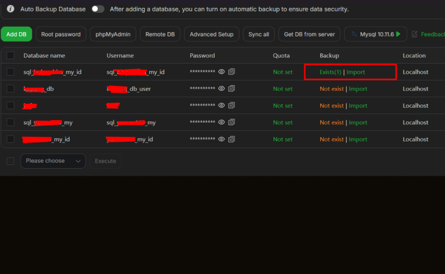Copy password in the third database row
This screenshot has width=445, height=274.
tap(232, 105)
